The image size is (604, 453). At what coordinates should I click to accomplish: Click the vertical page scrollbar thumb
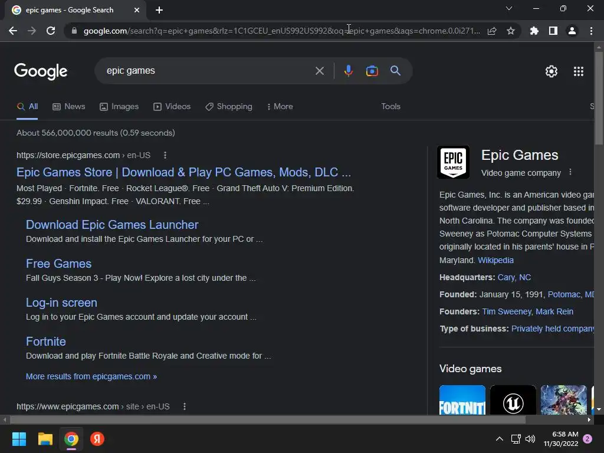[x=599, y=98]
